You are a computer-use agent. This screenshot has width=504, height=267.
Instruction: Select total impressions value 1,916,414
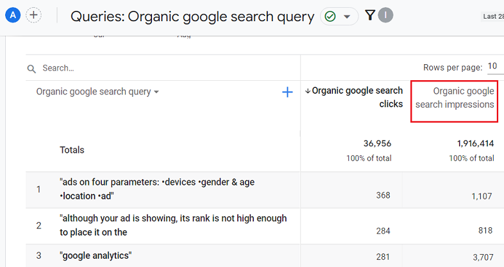475,144
